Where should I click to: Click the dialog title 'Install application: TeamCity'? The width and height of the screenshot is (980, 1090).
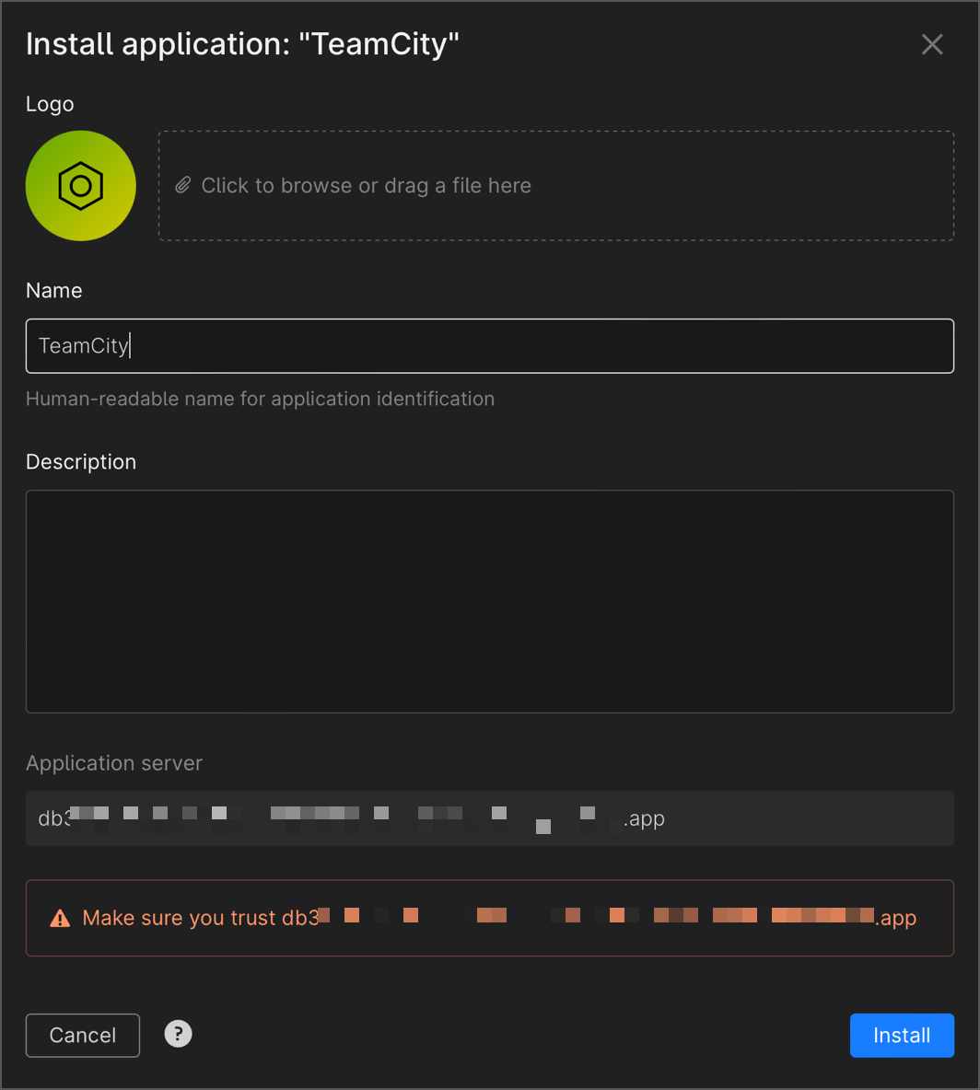[x=242, y=43]
